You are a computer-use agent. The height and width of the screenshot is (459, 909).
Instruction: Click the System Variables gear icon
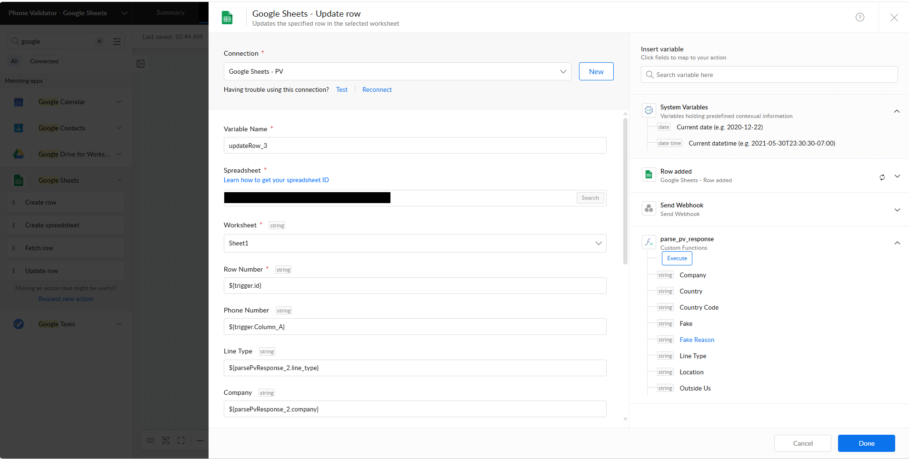(649, 110)
